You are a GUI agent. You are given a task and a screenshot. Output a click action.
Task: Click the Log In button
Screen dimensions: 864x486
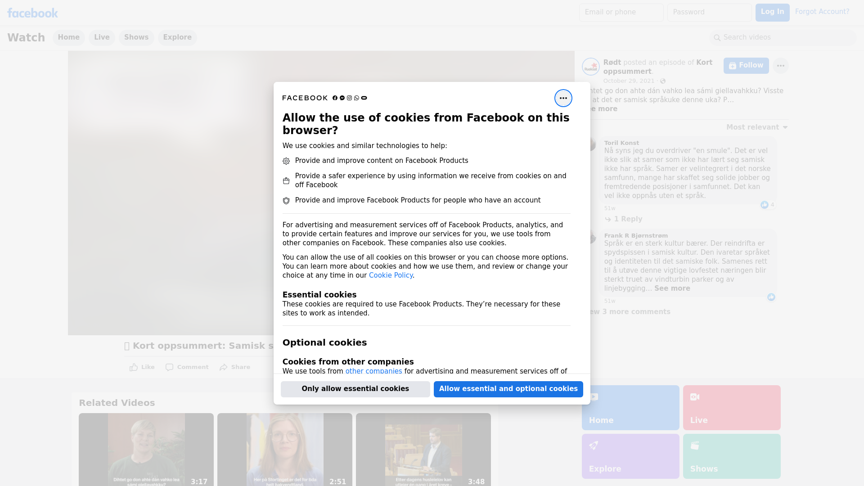click(x=772, y=12)
